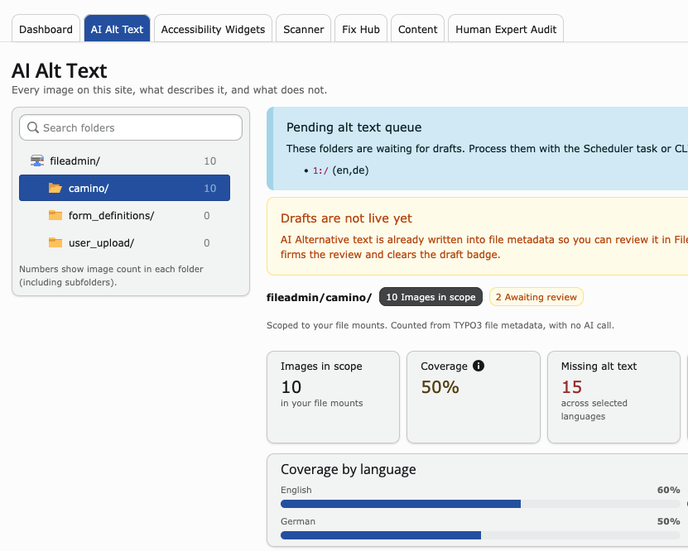Image resolution: width=688 pixels, height=551 pixels.
Task: Open the form_definitions/ folder
Action: (x=125, y=215)
